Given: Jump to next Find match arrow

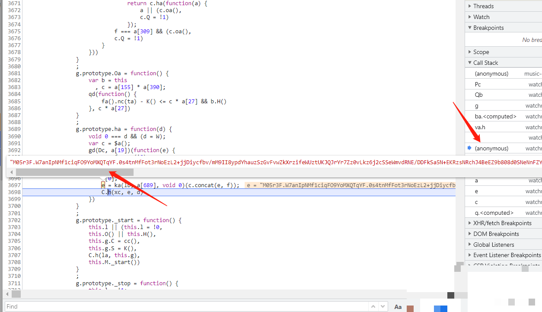Looking at the screenshot, I should coord(383,306).
